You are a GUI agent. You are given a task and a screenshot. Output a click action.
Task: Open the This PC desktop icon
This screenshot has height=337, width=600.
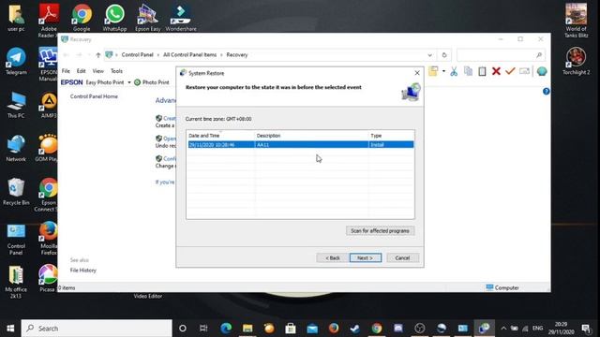pos(16,105)
